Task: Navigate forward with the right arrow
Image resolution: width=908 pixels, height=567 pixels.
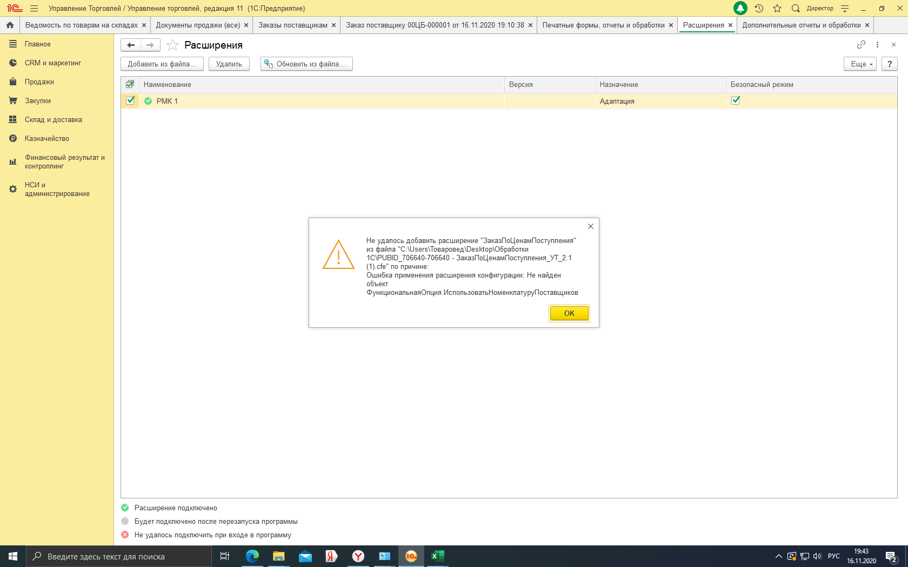Action: pos(150,45)
